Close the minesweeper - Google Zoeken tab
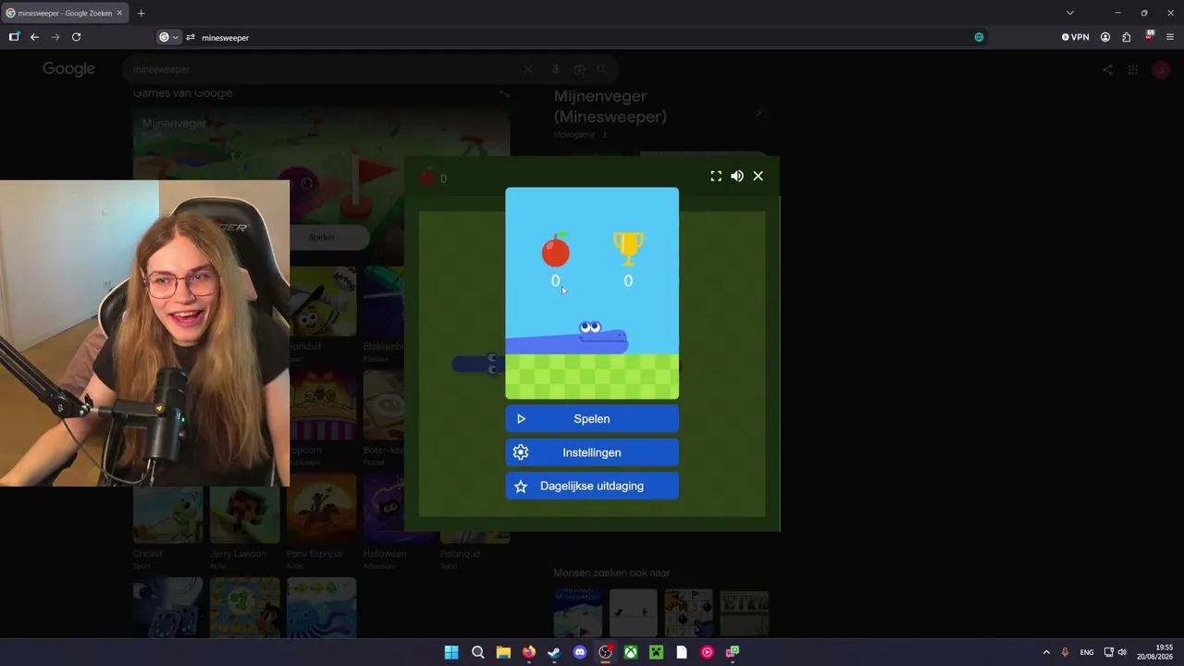The width and height of the screenshot is (1184, 666). (119, 13)
